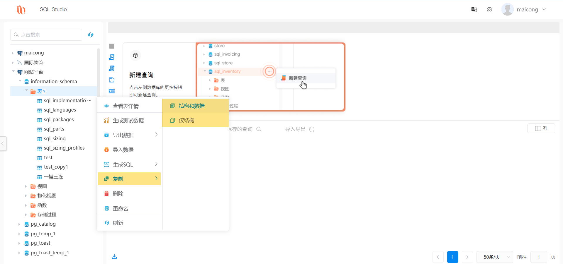Select 仅结构 copy option
563x264 pixels.
tap(195, 120)
